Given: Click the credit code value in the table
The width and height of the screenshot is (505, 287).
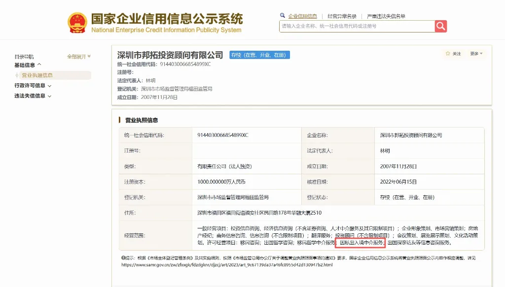Looking at the screenshot, I should (223, 135).
